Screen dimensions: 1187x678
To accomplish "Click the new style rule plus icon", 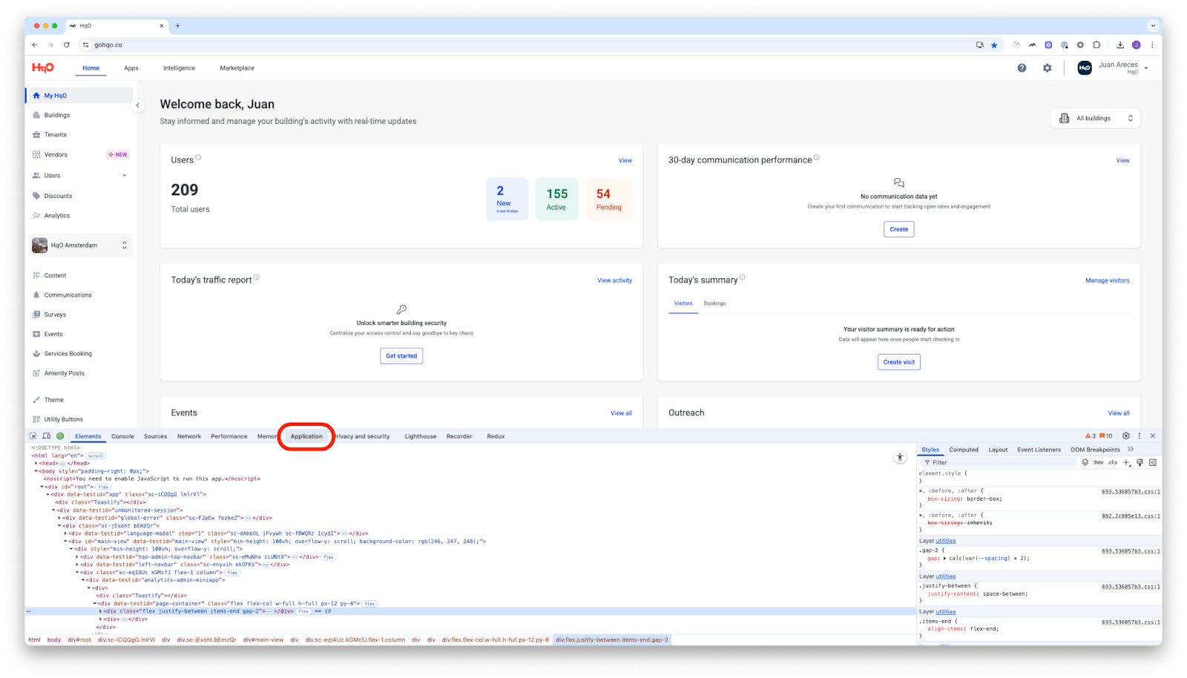I will (x=1126, y=462).
